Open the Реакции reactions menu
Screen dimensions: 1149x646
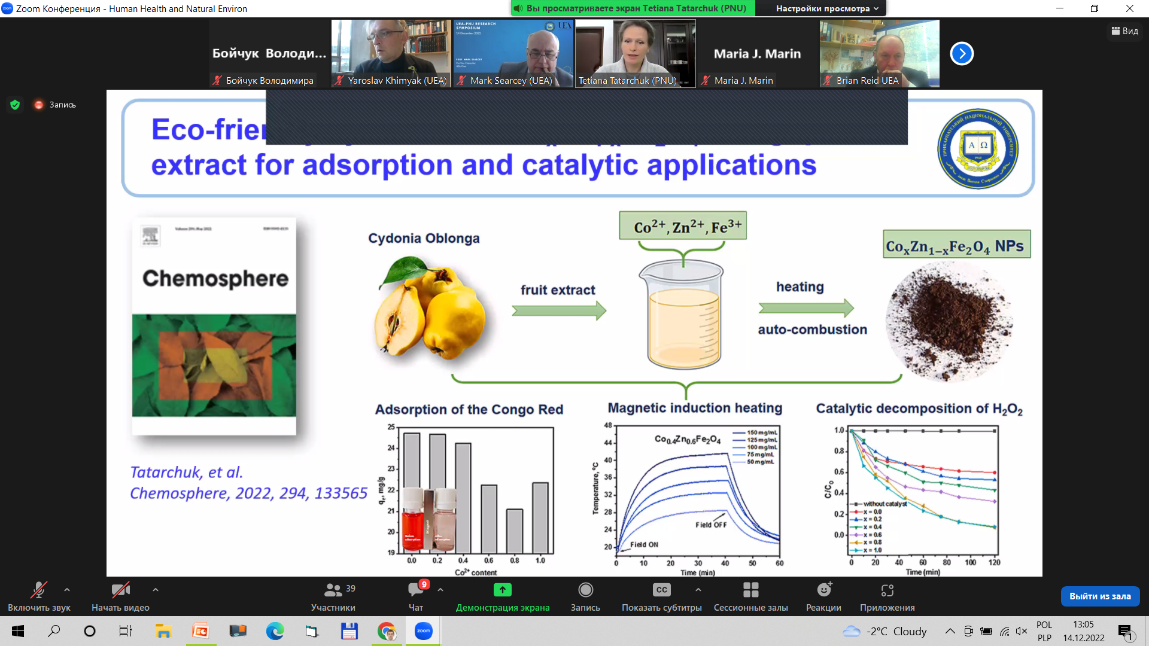click(x=823, y=597)
